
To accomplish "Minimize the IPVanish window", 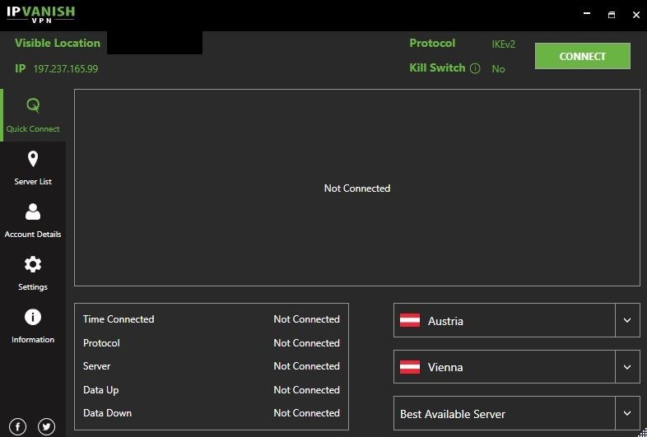I will [x=587, y=15].
